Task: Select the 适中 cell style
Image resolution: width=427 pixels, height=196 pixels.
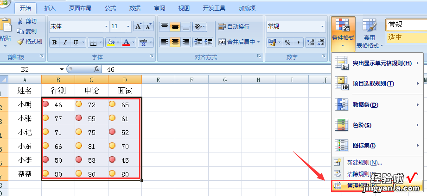Action: (x=406, y=37)
